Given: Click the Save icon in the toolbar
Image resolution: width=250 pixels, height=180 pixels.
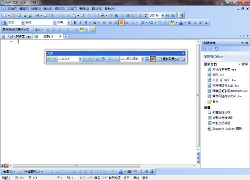Looking at the screenshot, I should [x=19, y=15].
